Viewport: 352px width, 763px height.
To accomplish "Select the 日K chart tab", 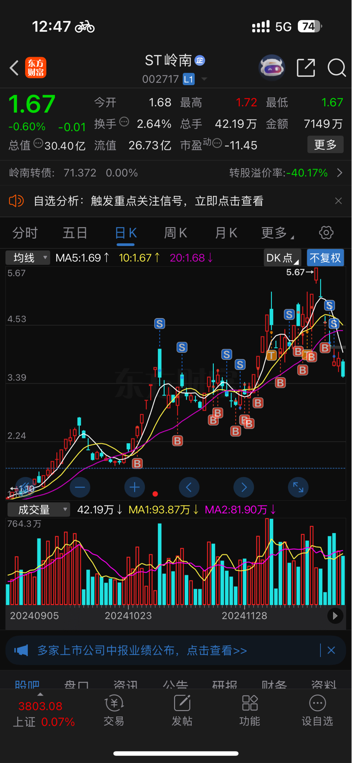I will [x=125, y=233].
